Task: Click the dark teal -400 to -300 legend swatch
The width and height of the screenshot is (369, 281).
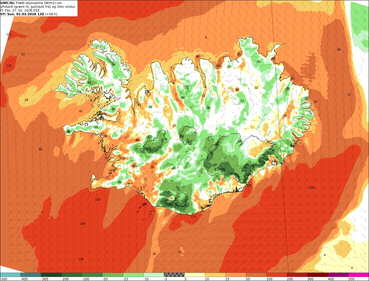Action: click(x=31, y=275)
